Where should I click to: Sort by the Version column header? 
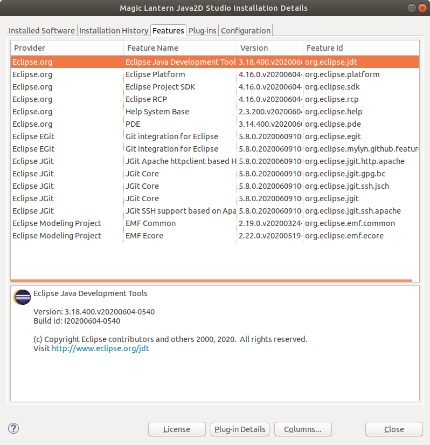coord(270,48)
